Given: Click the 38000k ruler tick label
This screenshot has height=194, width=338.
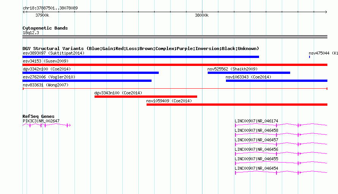Looking at the screenshot, I should point(202,15).
